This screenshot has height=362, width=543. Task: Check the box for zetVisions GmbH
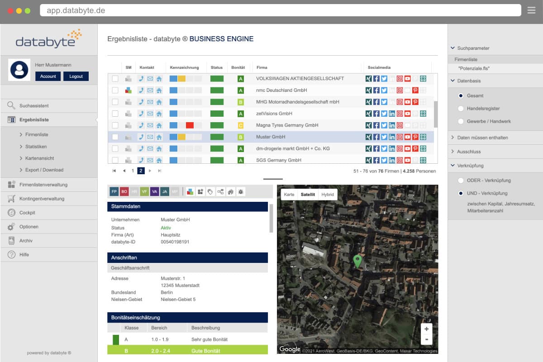point(115,114)
